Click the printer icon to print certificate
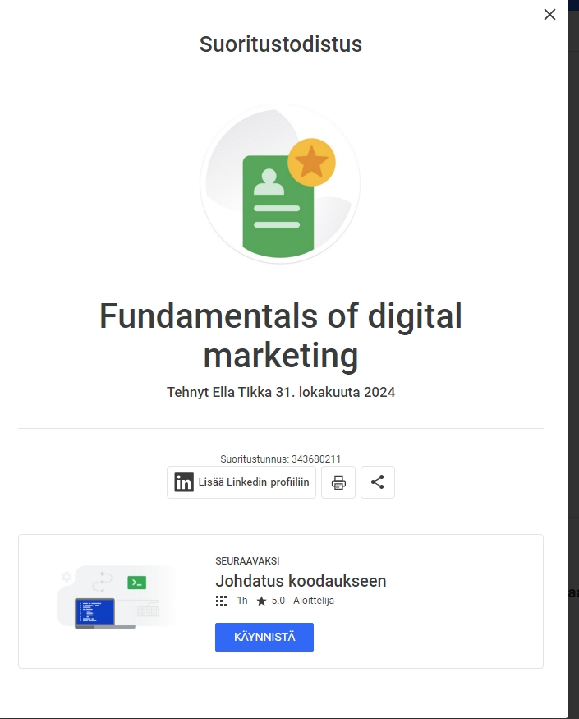 pyautogui.click(x=338, y=482)
